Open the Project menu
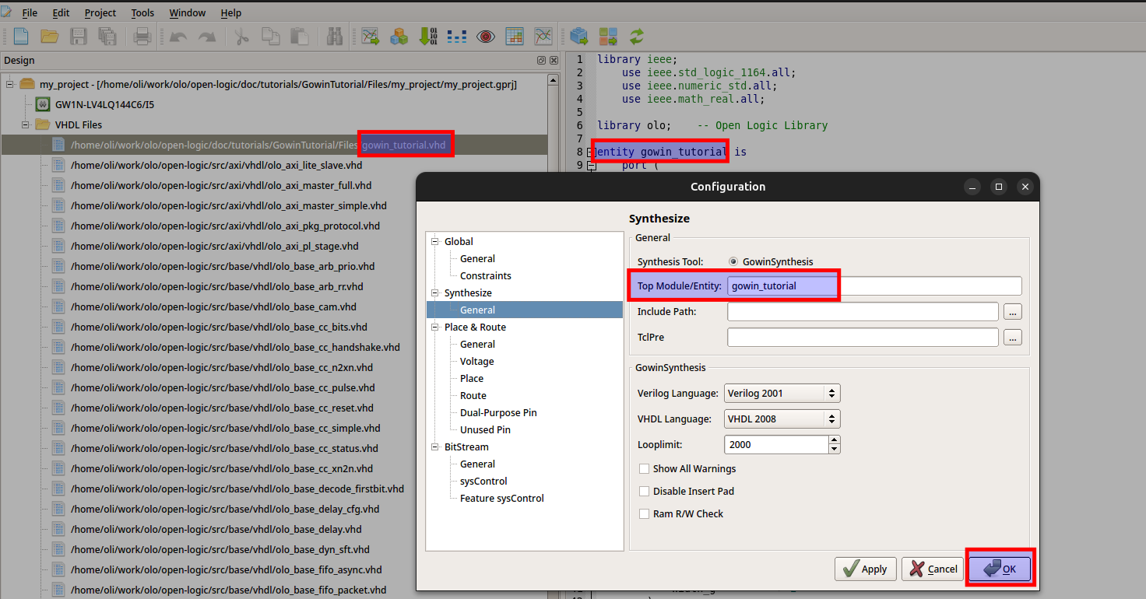Viewport: 1146px width, 599px height. (x=100, y=12)
